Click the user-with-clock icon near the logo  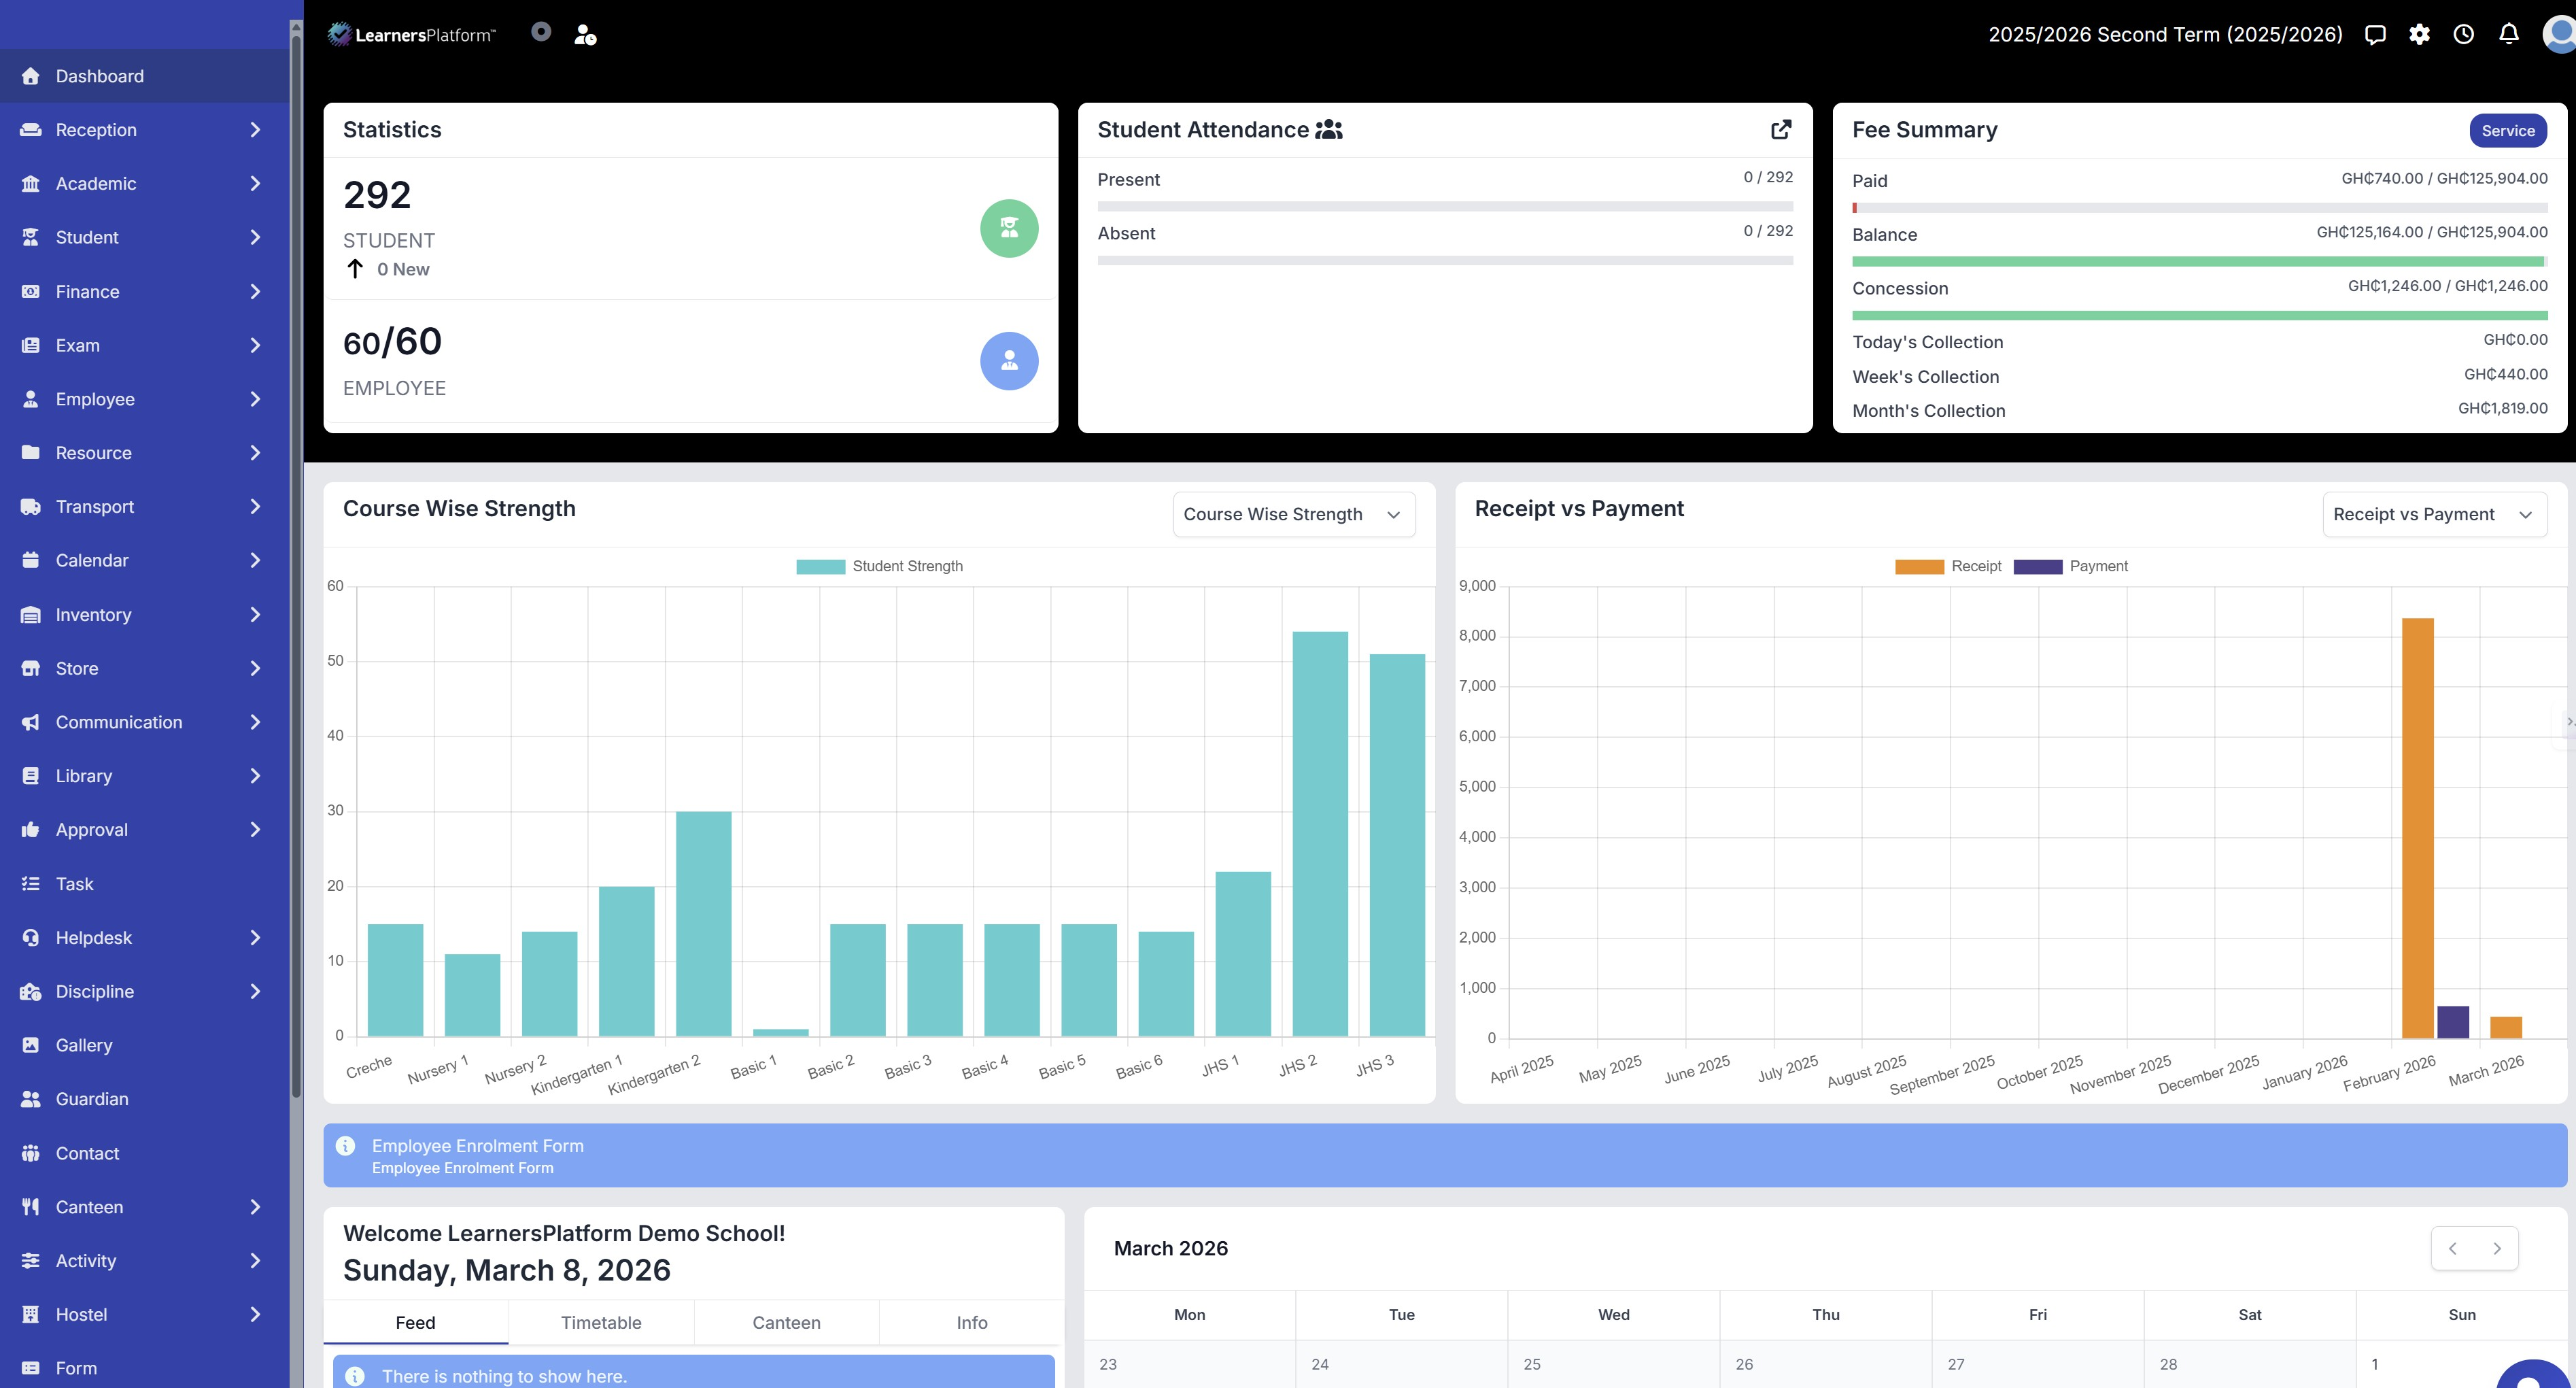click(x=585, y=34)
